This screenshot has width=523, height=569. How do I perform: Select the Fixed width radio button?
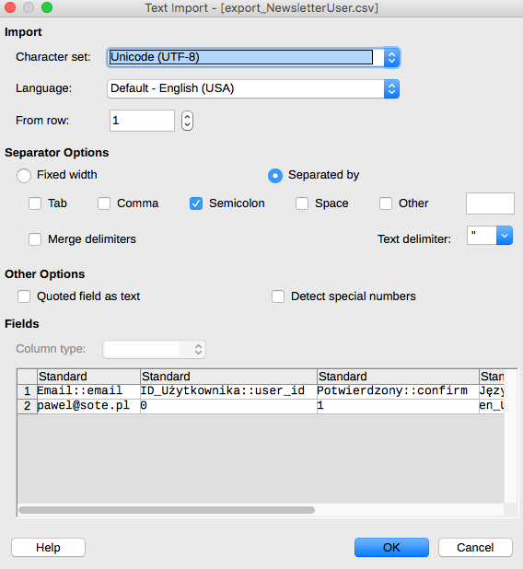(24, 176)
